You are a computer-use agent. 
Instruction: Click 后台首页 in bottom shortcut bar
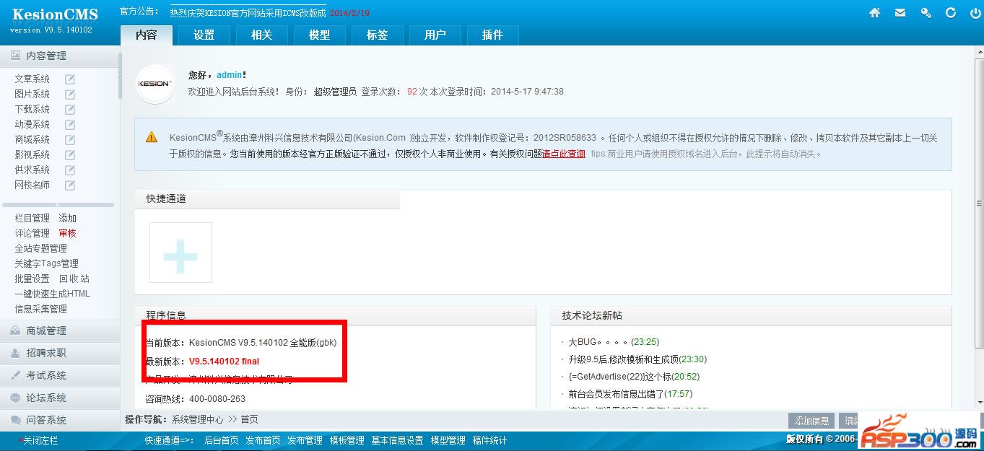pyautogui.click(x=222, y=440)
